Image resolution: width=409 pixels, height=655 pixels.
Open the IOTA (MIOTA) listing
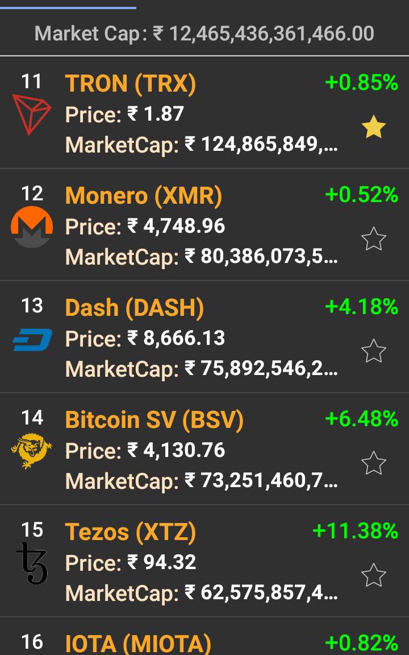(138, 644)
